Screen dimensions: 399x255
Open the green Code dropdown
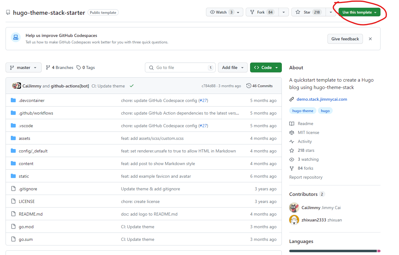click(266, 67)
